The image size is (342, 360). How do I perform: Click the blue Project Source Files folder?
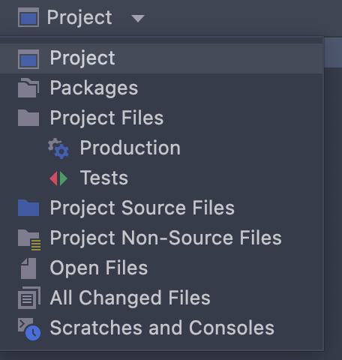coord(28,208)
